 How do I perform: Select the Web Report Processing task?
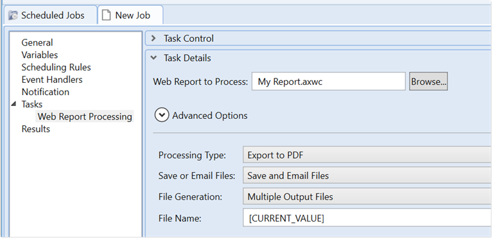[85, 116]
